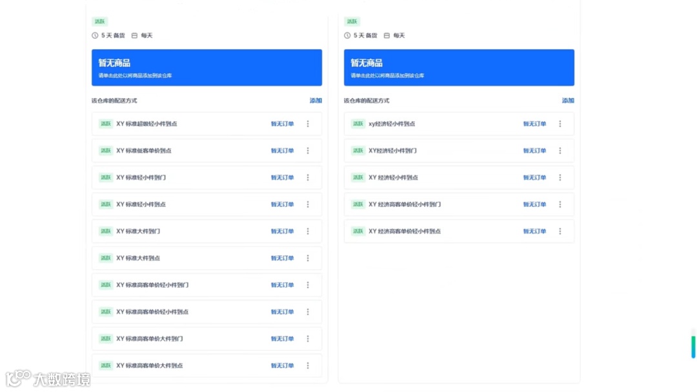This screenshot has height=392, width=697.
Task: Open 暂无订单 link of XY 标准轻小件到点
Action: tap(282, 204)
